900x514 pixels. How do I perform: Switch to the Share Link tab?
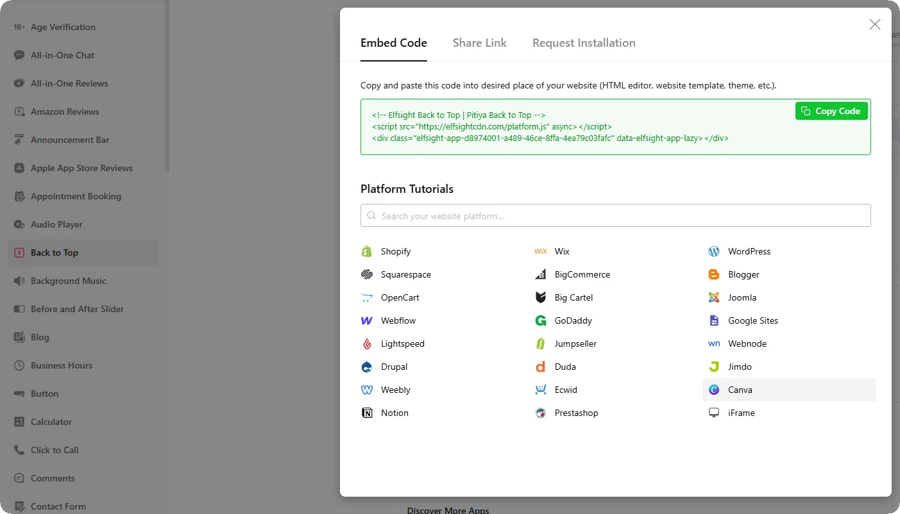tap(479, 43)
